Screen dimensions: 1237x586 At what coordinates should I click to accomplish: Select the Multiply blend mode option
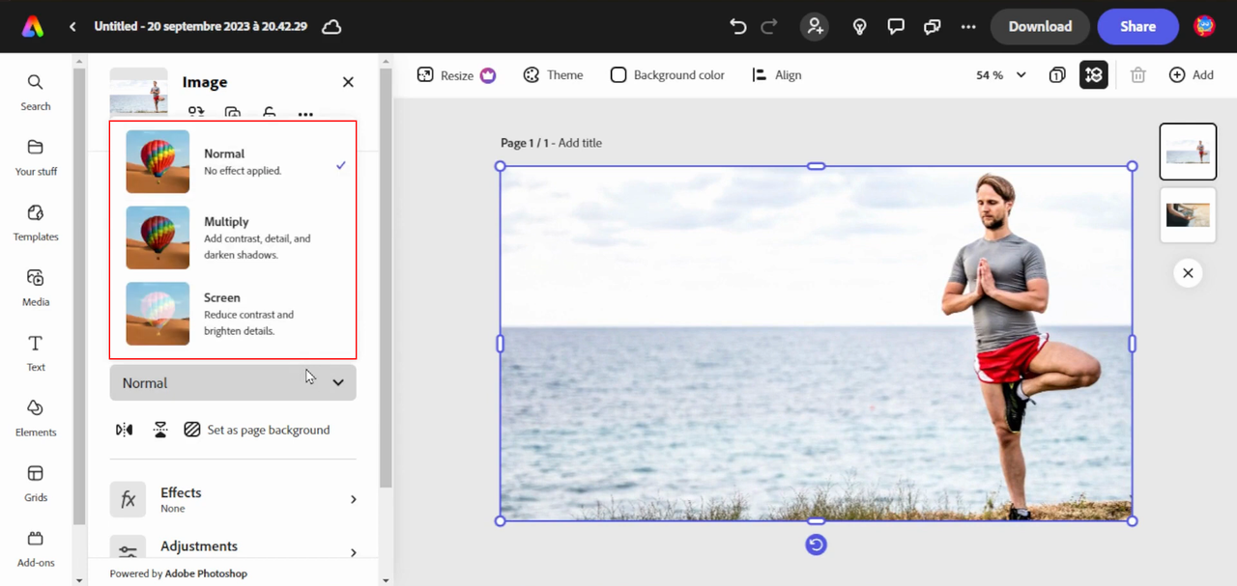point(233,237)
